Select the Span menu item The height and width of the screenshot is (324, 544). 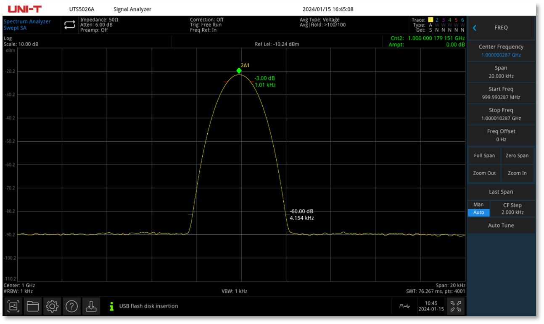click(501, 72)
